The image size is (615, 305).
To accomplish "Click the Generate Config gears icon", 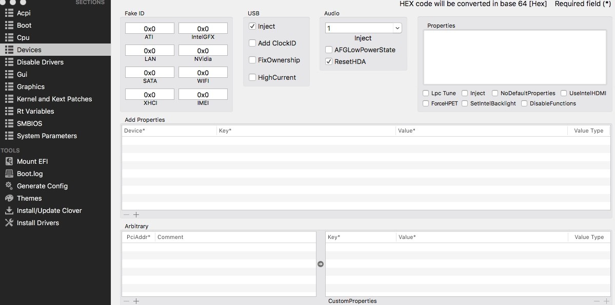I will coord(9,186).
